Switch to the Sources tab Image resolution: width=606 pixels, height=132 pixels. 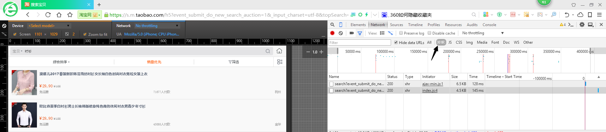tap(396, 25)
